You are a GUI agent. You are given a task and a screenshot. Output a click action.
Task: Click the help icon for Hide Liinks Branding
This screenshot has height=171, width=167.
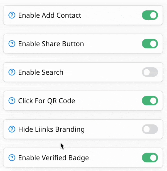[x=12, y=129]
